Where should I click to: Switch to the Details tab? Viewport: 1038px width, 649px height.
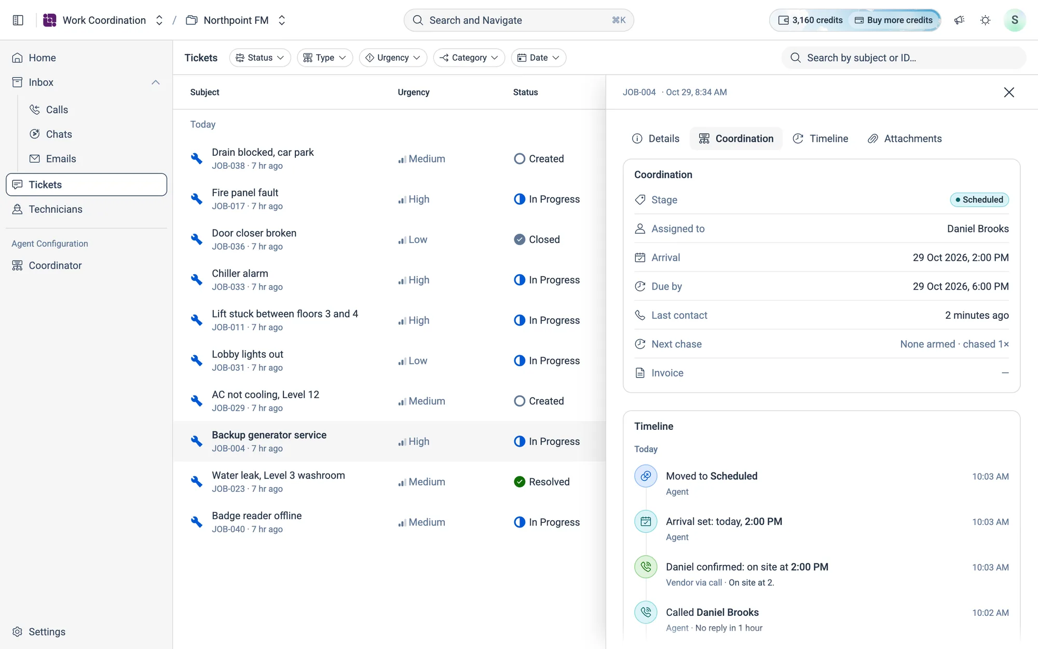655,139
